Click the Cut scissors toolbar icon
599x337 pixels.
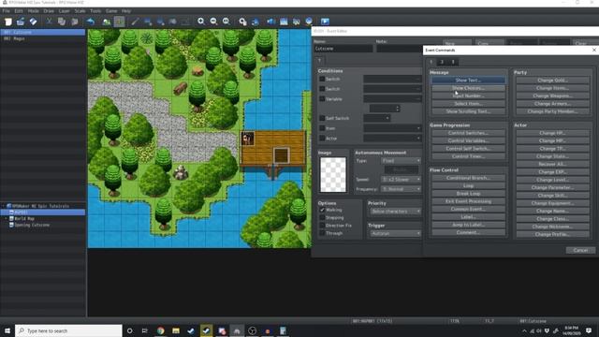(x=49, y=22)
